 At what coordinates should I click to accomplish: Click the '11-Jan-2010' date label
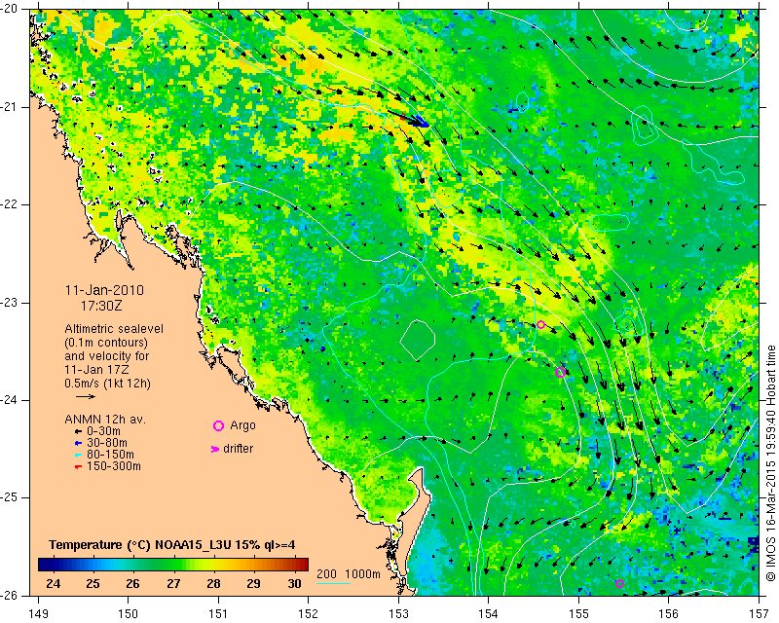coord(104,290)
